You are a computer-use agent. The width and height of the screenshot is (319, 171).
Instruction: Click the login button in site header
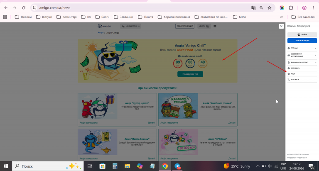click(204, 26)
